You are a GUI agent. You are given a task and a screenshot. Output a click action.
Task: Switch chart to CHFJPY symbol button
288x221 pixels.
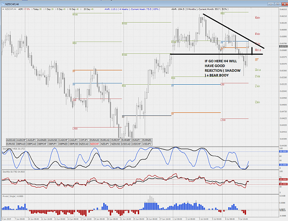(84, 140)
